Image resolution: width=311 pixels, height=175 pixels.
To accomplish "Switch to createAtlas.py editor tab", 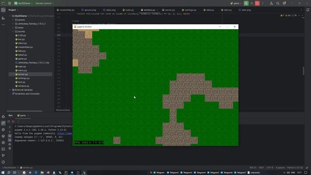I will 66,10.
